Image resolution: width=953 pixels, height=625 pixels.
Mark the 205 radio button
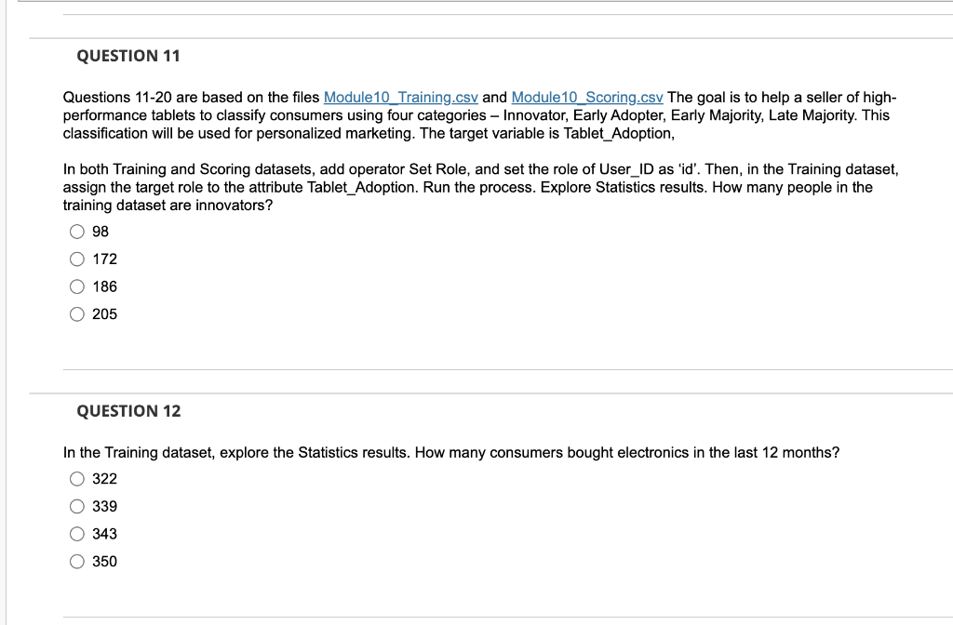click(x=76, y=314)
